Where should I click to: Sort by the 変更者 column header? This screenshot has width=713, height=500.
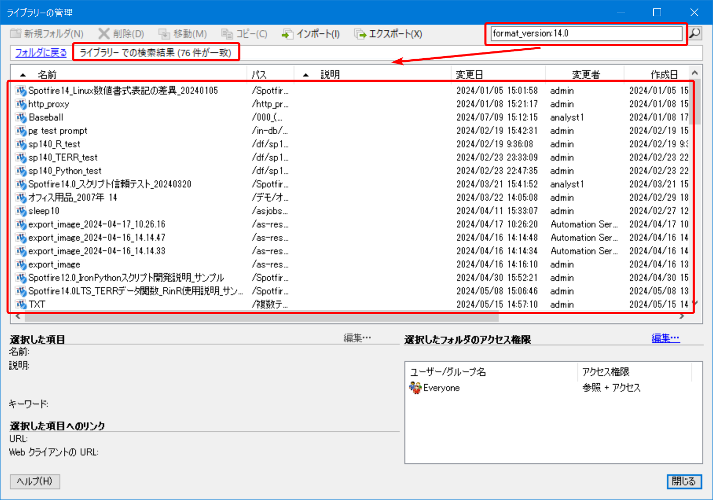tap(586, 74)
